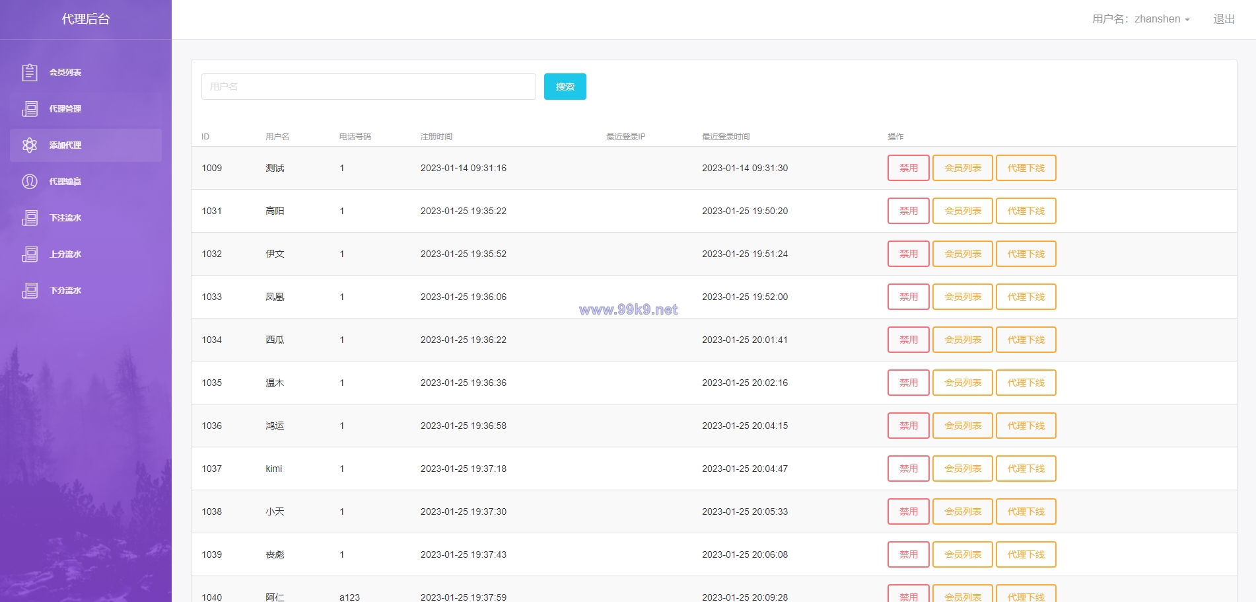
Task: Click 禁用 for user kimi
Action: pos(909,469)
